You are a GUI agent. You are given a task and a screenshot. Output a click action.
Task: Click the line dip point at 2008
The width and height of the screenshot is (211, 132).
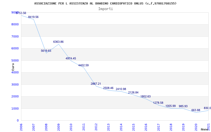pos(46,53)
